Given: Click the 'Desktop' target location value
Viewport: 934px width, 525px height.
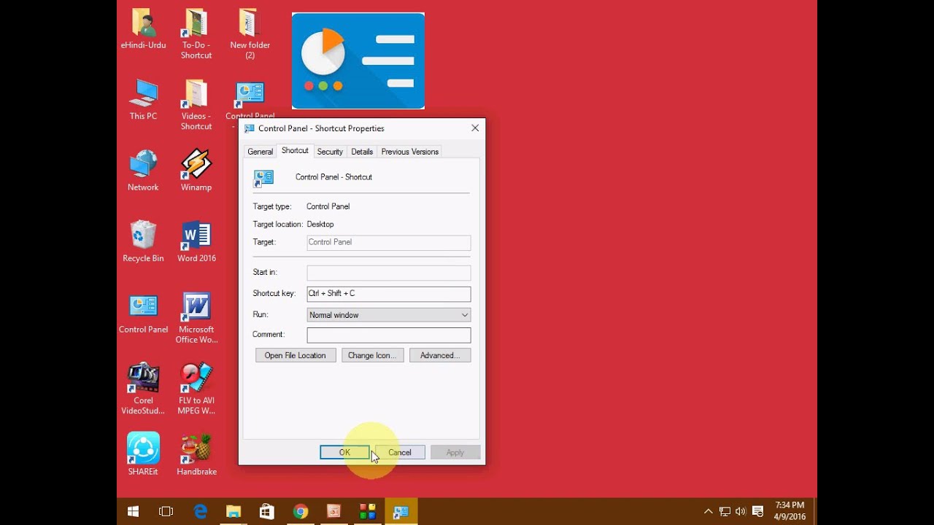Looking at the screenshot, I should pos(320,225).
